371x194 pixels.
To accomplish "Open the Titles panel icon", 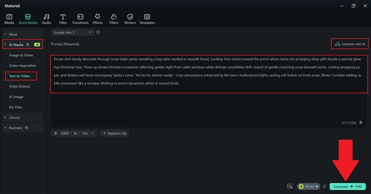I will 63,19.
